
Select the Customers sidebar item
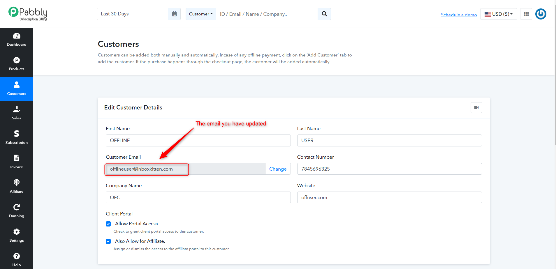coord(17,89)
